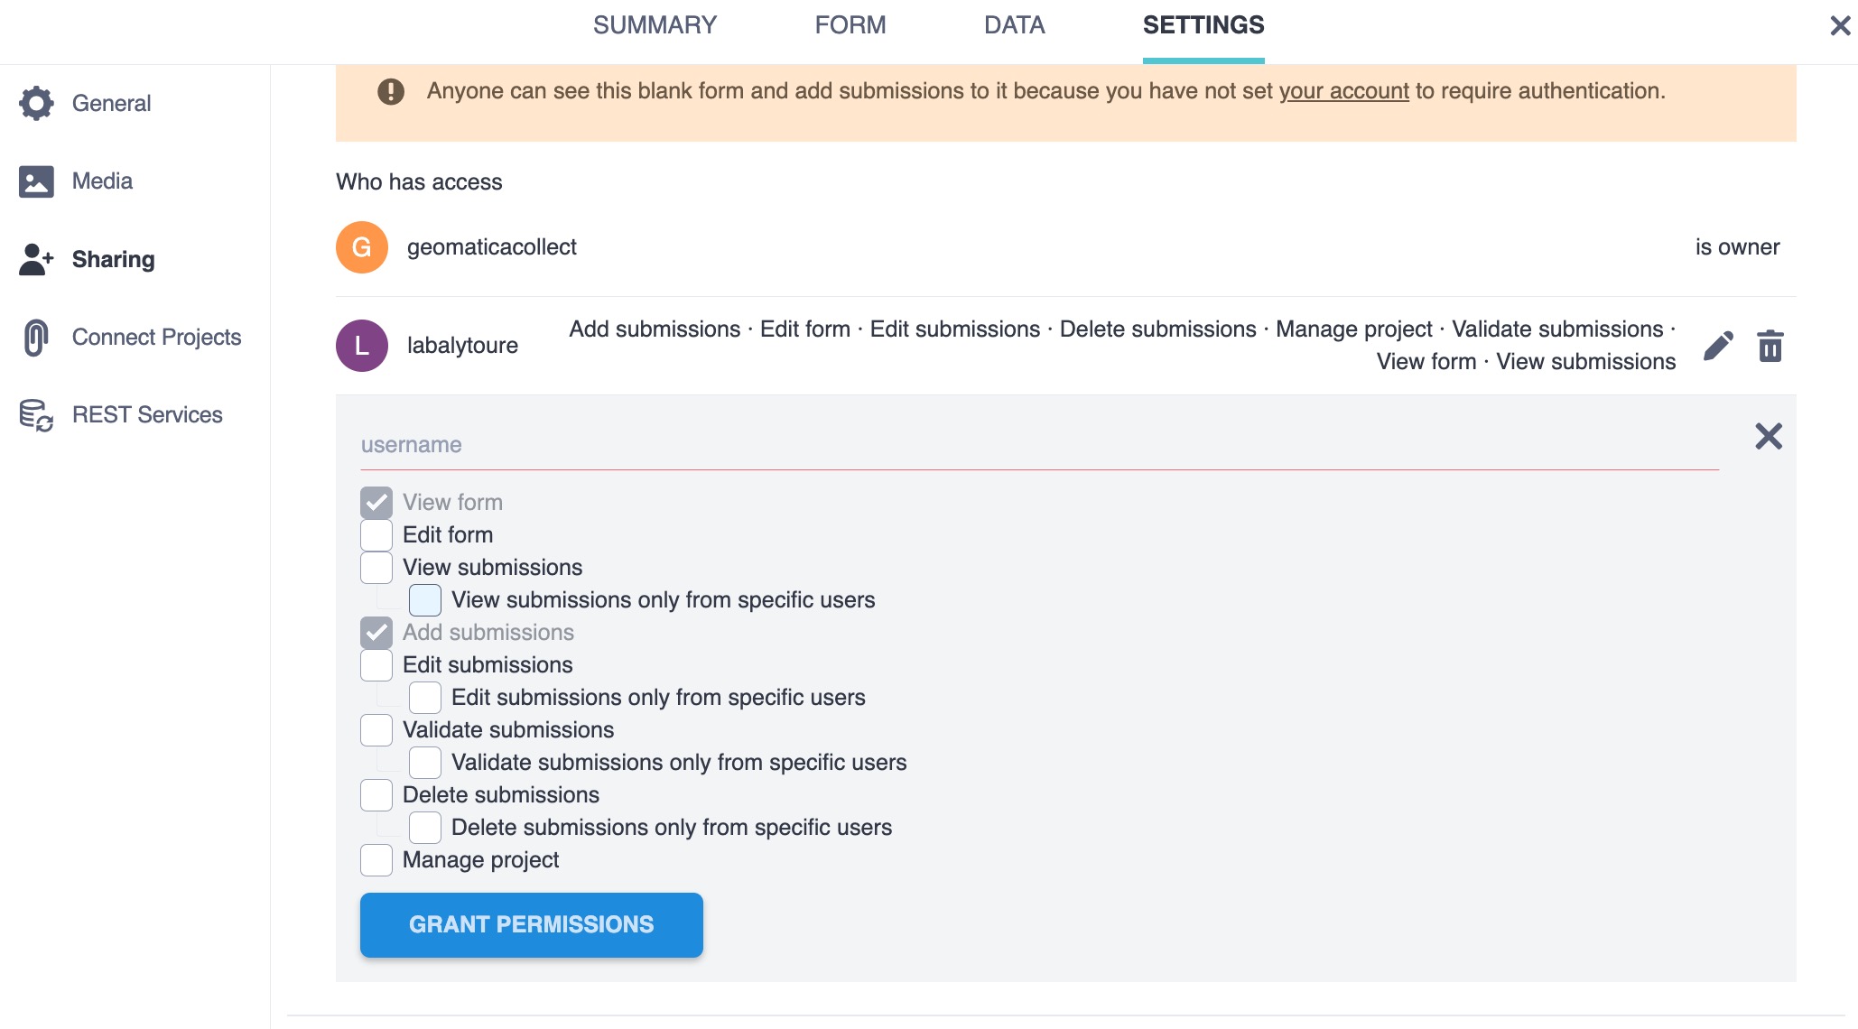Close the add-user permissions panel
The width and height of the screenshot is (1858, 1029).
click(1769, 437)
